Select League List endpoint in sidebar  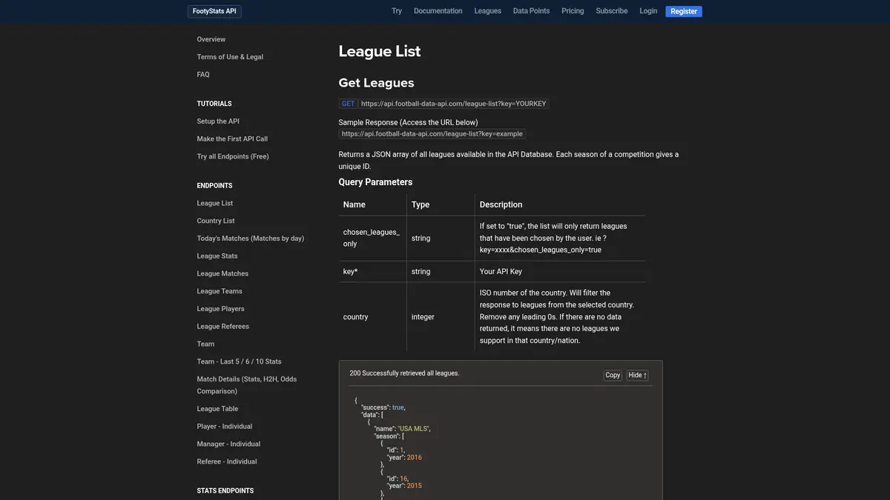coord(215,204)
